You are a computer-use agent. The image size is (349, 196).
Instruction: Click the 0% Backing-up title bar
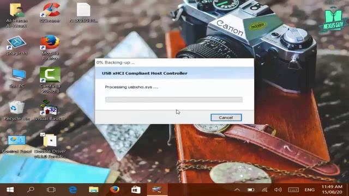coord(174,63)
